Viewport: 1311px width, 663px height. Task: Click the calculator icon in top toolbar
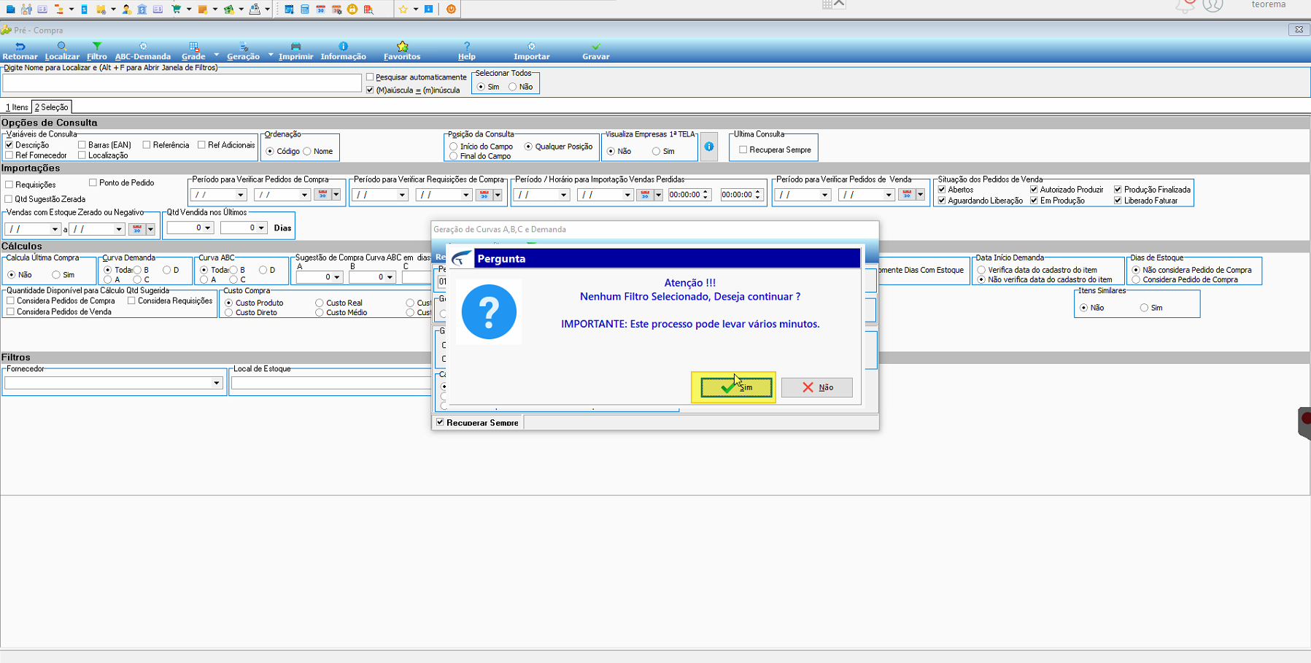click(x=305, y=9)
